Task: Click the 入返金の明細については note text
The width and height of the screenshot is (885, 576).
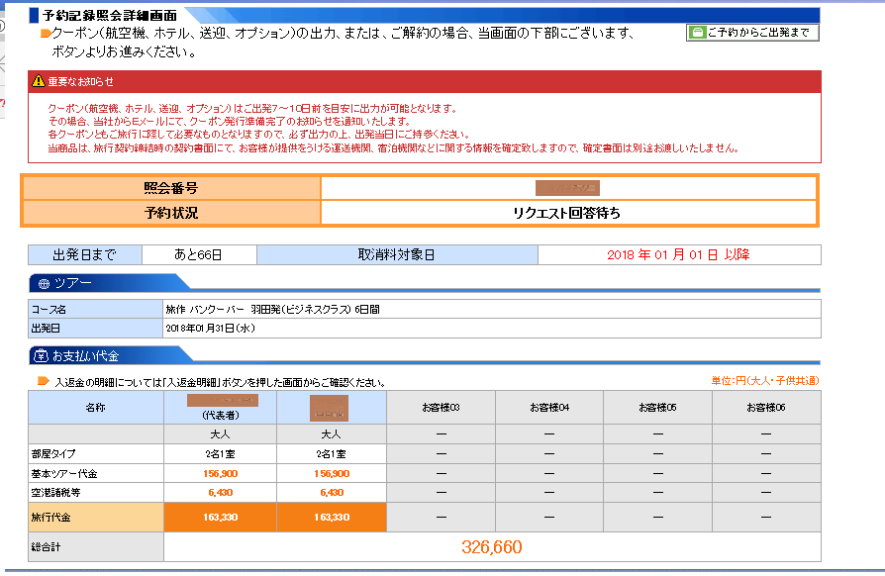Action: point(220,382)
